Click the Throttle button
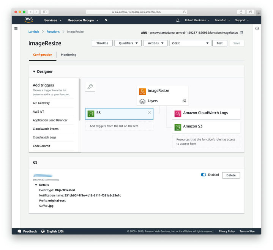Viewport: 273px width, 250px height. tap(102, 43)
